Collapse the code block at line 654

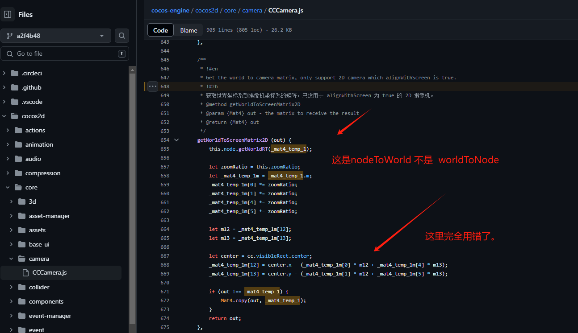click(x=176, y=140)
